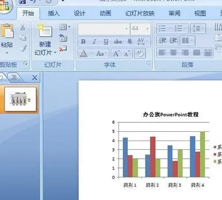The image size is (222, 200).
Task: Switch to the Review (审阅) tab
Action: point(174,13)
